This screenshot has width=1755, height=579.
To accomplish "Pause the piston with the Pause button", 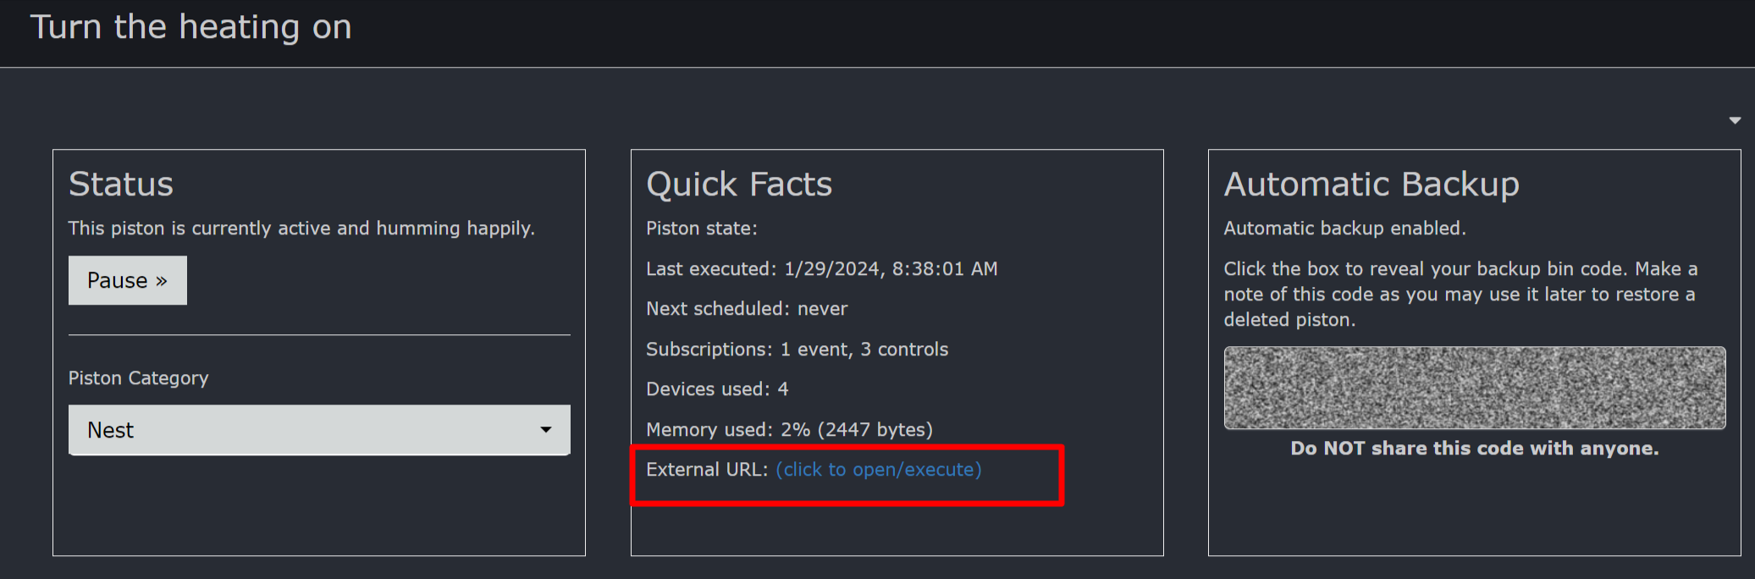I will pos(127,280).
